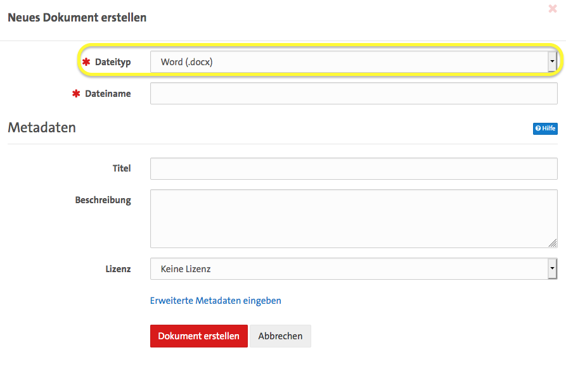Click the red asterisk beside Dateiname

tap(76, 94)
